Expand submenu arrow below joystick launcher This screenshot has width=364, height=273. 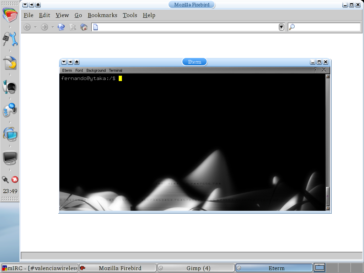pos(10,122)
